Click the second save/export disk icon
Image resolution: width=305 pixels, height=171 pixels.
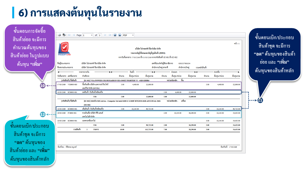[x=120, y=35]
